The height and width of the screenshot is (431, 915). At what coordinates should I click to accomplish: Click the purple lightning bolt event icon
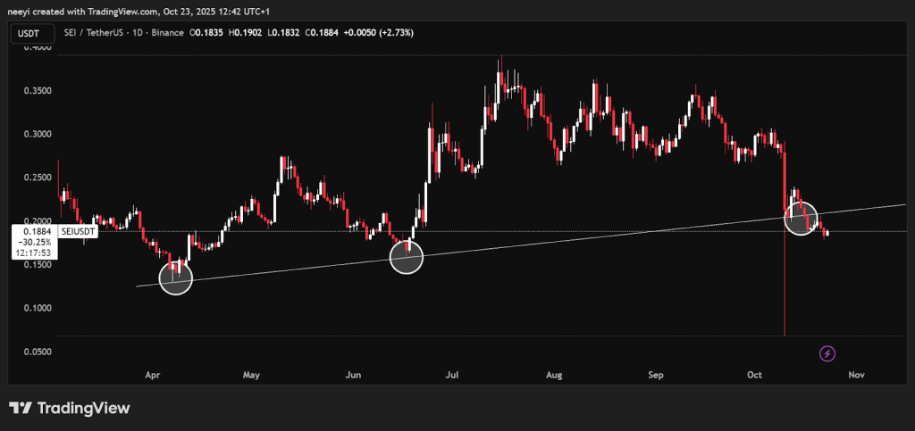point(827,354)
